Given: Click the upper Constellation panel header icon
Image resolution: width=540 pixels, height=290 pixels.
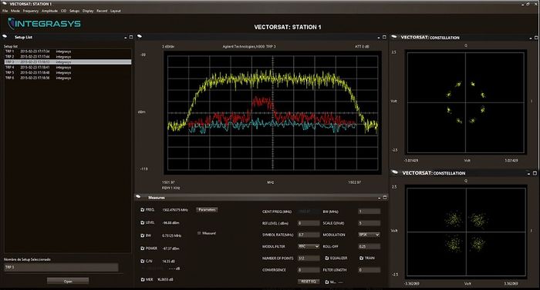Looking at the screenshot, I should tap(394, 37).
